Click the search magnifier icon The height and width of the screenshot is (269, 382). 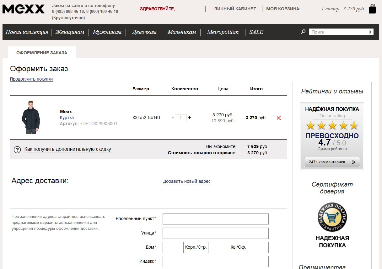303,32
